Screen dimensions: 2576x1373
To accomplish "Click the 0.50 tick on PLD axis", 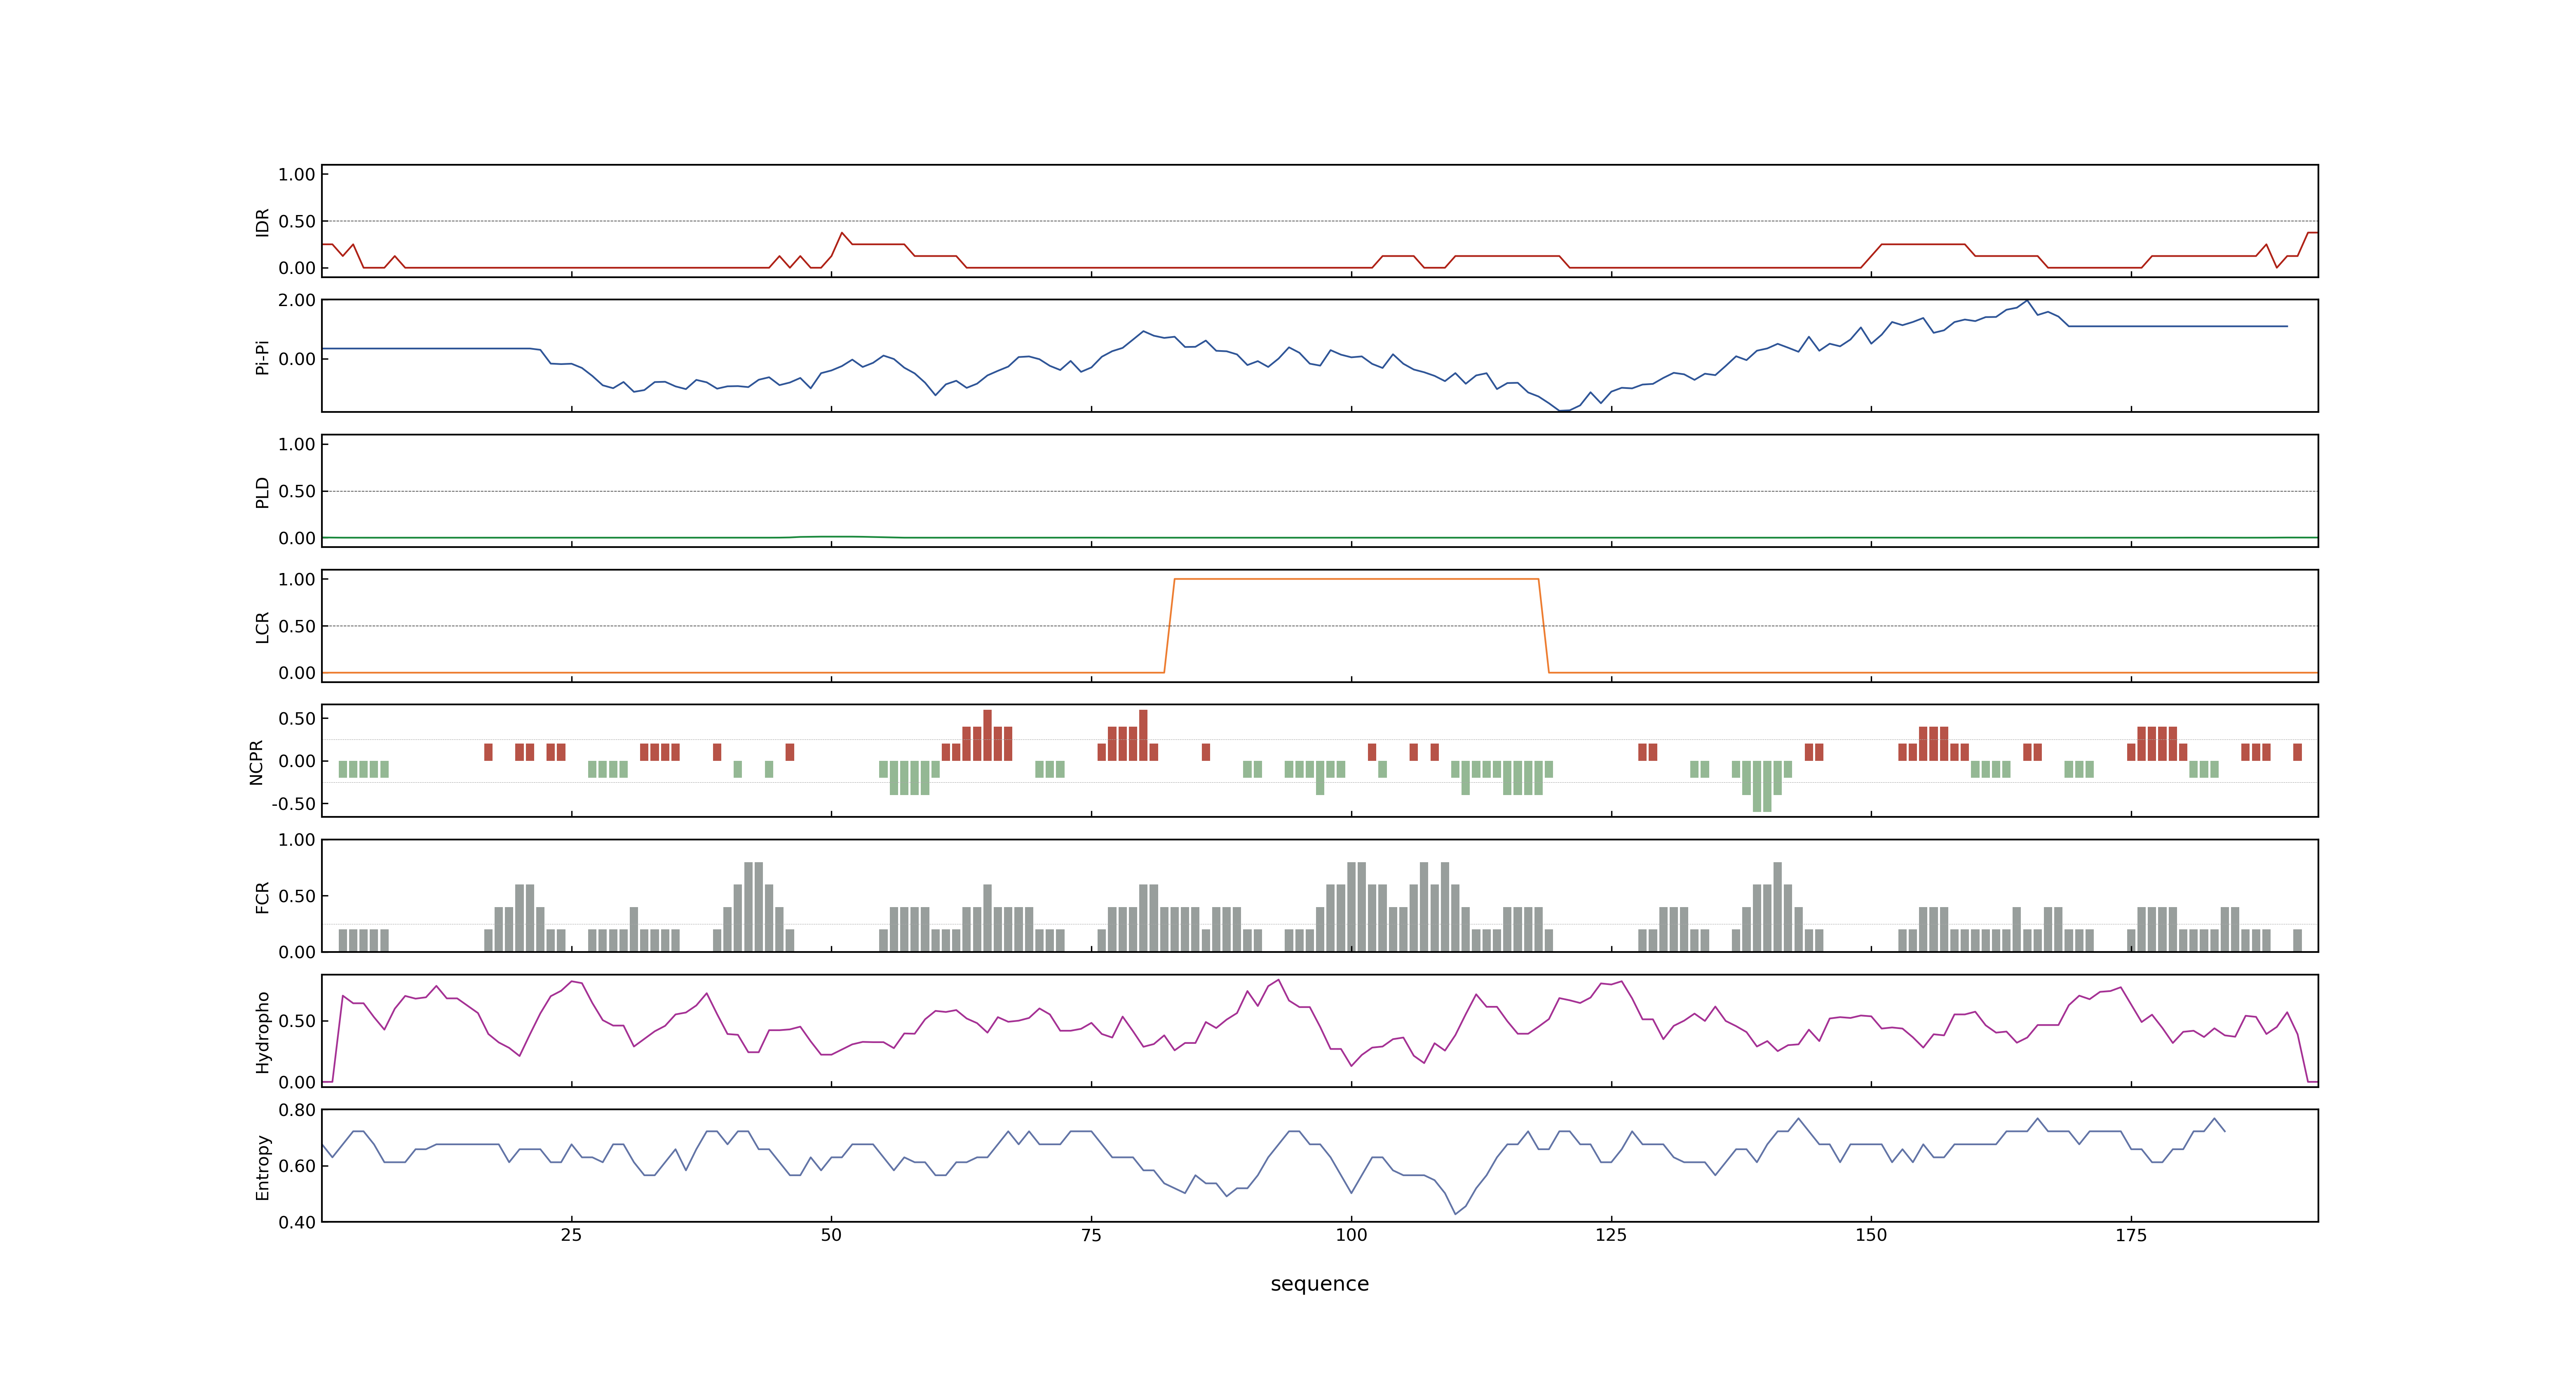I will tap(297, 491).
